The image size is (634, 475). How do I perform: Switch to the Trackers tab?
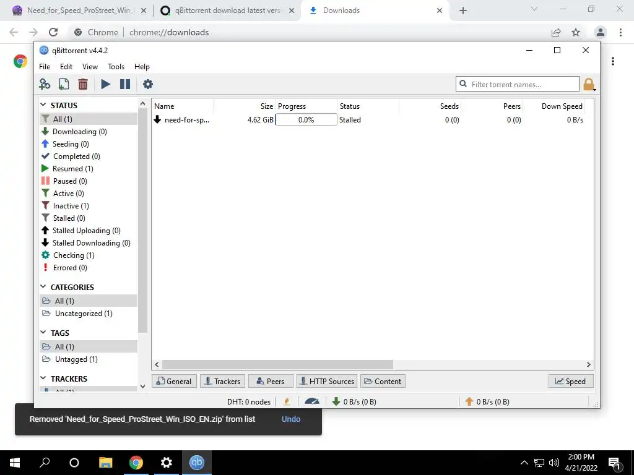pos(222,381)
